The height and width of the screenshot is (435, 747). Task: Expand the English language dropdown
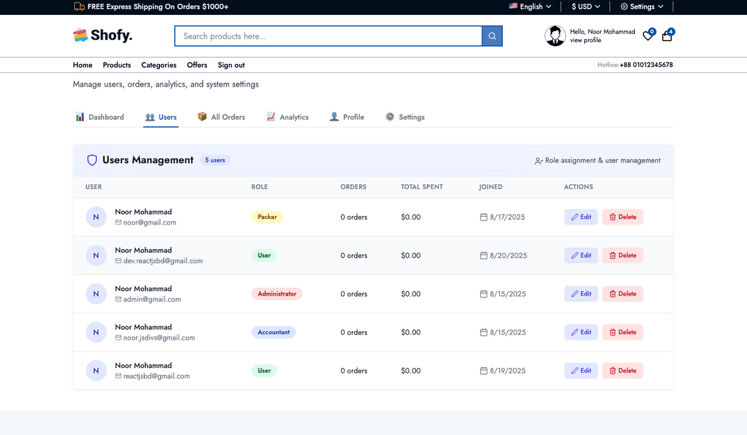pyautogui.click(x=530, y=7)
